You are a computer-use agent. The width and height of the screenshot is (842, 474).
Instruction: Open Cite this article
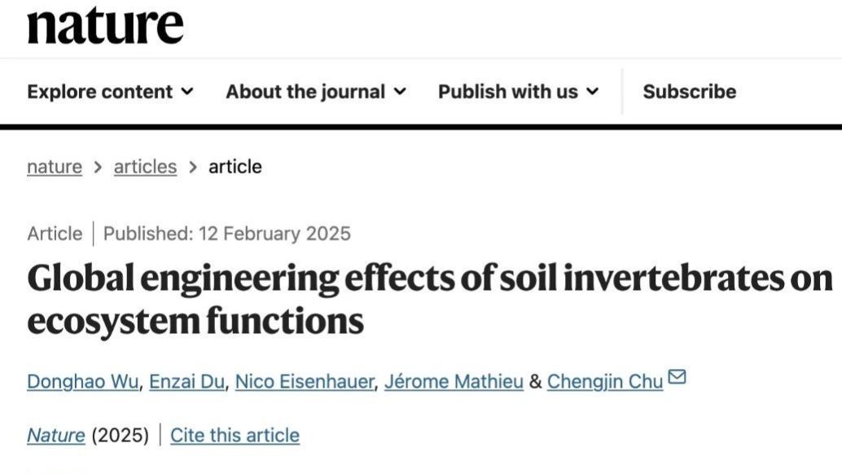[x=235, y=436]
